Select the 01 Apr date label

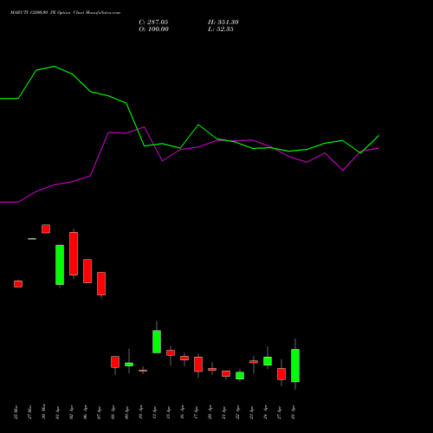[57, 412]
